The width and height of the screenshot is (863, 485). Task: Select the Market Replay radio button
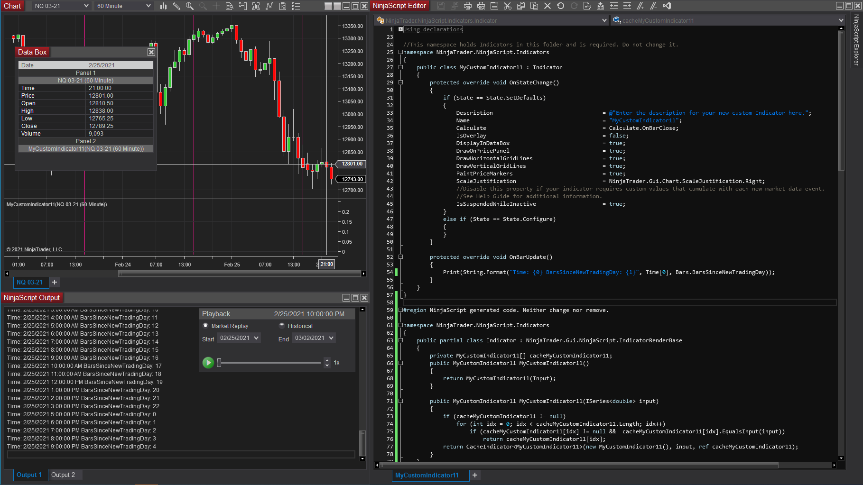205,326
